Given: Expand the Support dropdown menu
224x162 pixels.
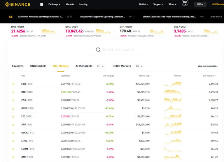Looking at the screenshot, I should point(158,4).
